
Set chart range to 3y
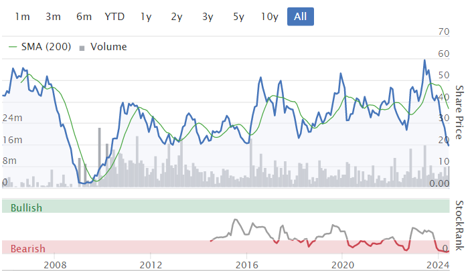[208, 17]
